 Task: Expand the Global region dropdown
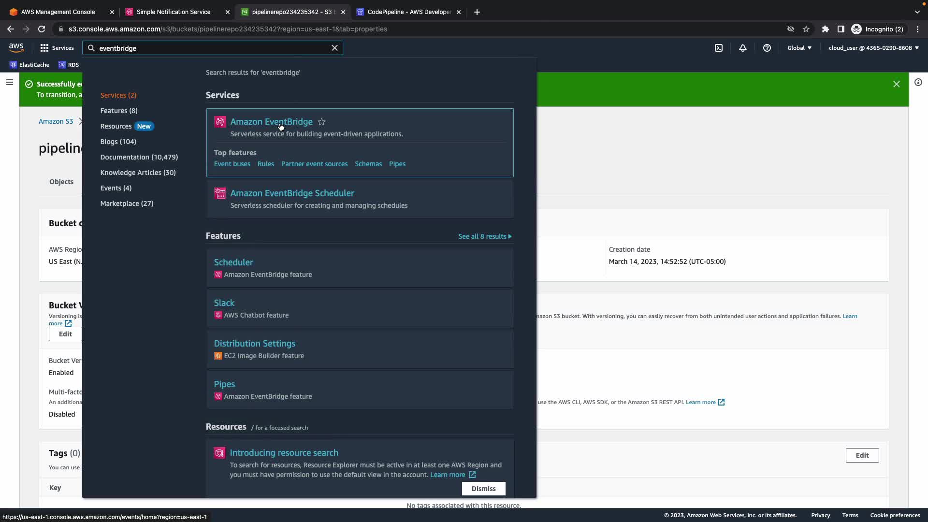click(x=799, y=48)
